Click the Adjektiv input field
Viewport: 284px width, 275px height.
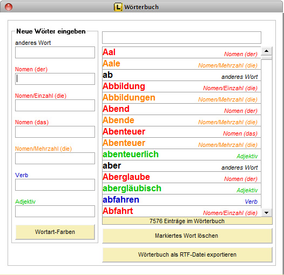[55, 211]
